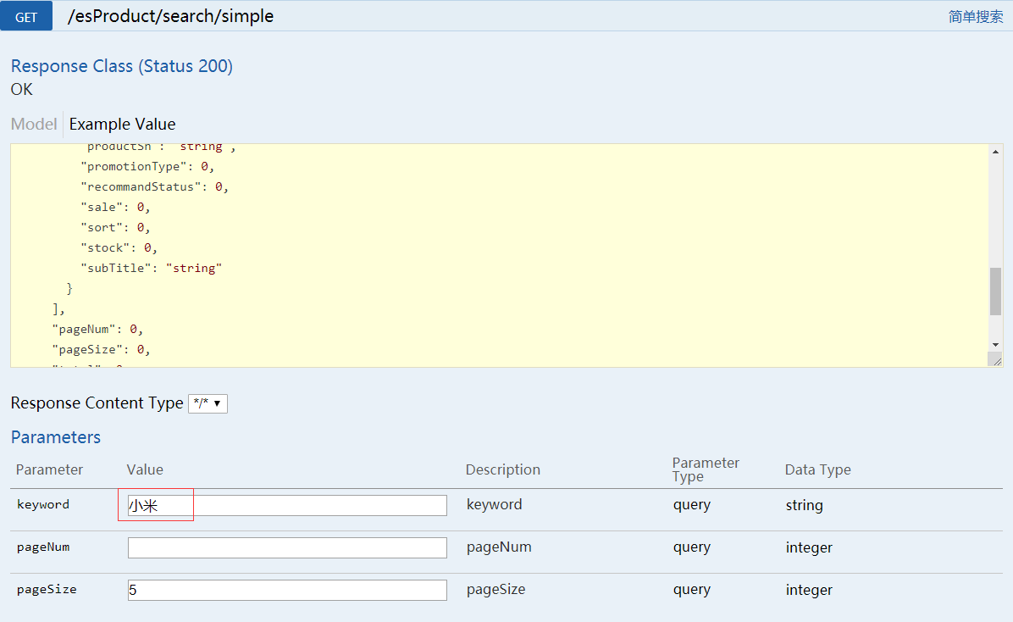Click the example value JSON response box
1013x622 pixels.
pos(499,255)
